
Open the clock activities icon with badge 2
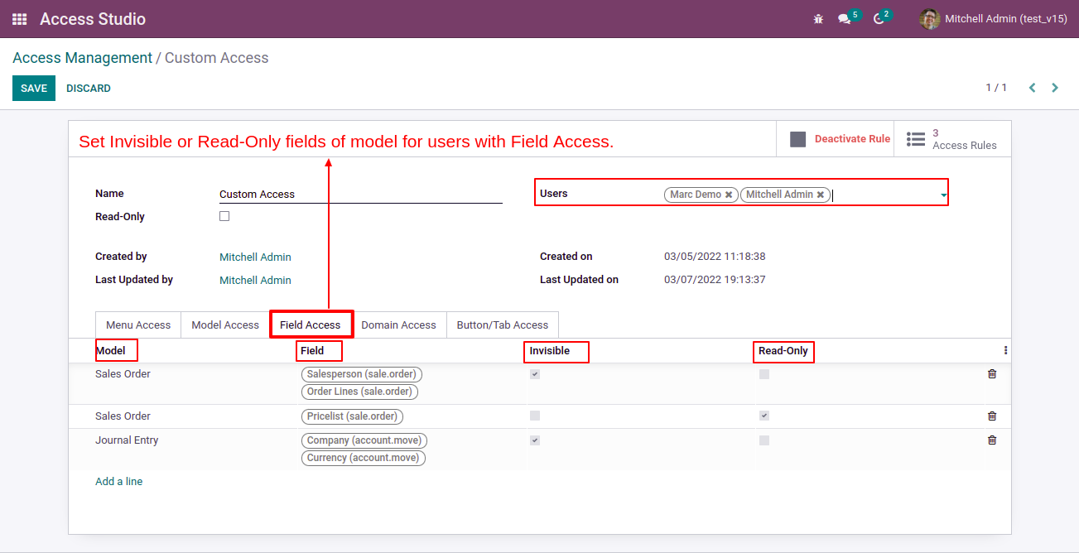[x=879, y=19]
